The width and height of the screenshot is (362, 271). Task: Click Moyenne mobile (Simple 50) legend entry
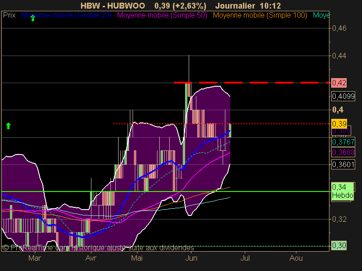[x=162, y=15]
